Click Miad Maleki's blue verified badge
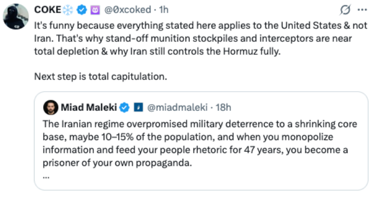The height and width of the screenshot is (197, 375). click(124, 108)
